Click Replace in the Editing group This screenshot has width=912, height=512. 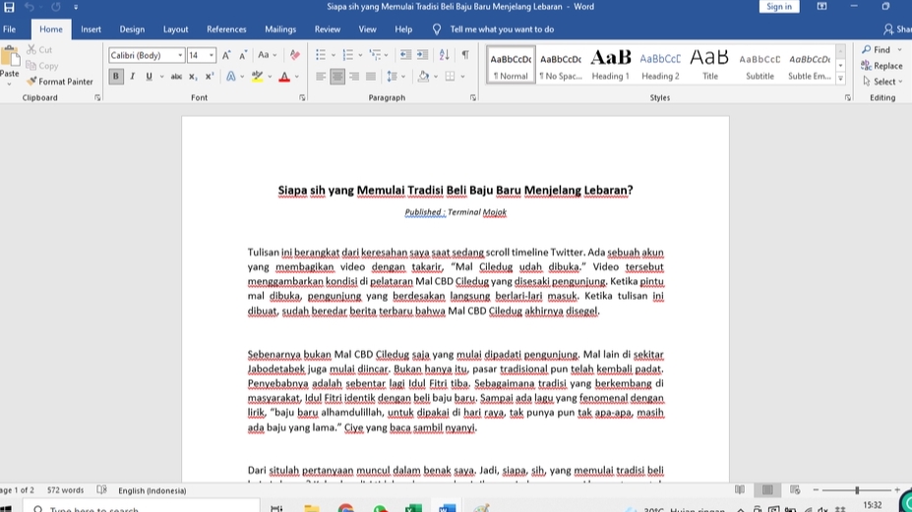882,66
